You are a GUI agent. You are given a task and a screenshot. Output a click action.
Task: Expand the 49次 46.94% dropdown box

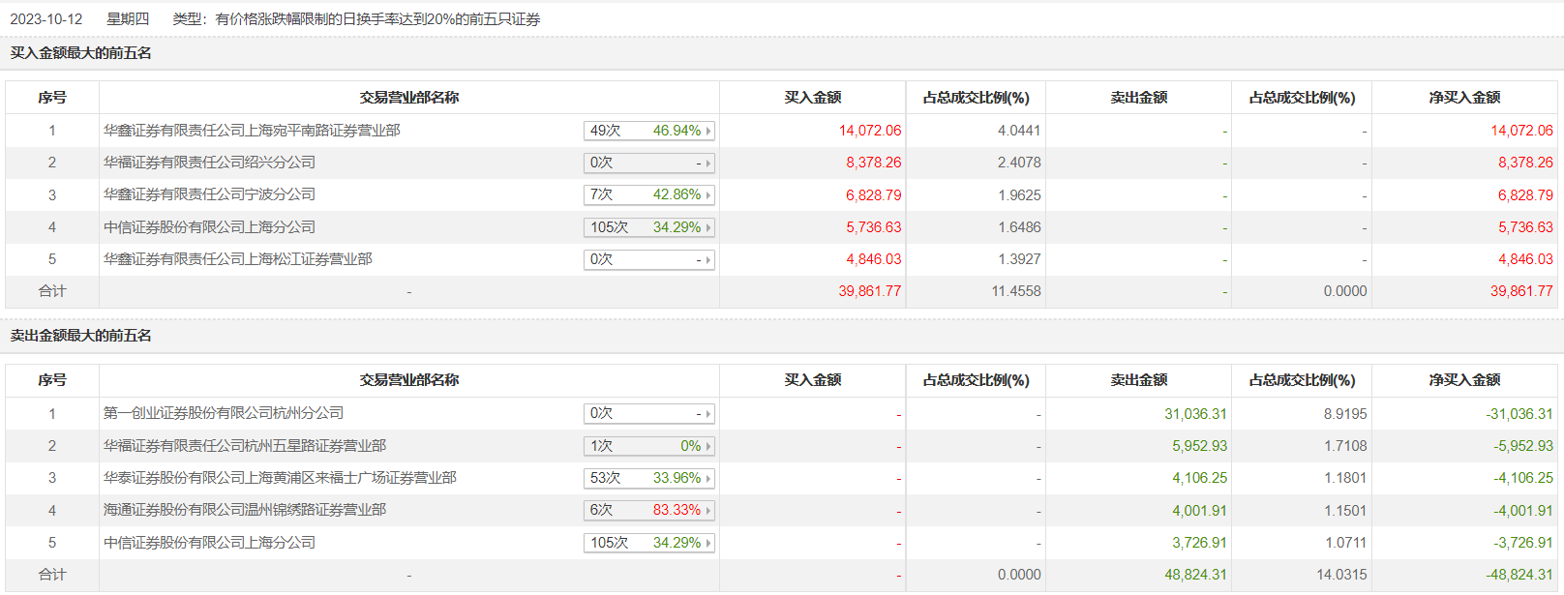coord(649,131)
